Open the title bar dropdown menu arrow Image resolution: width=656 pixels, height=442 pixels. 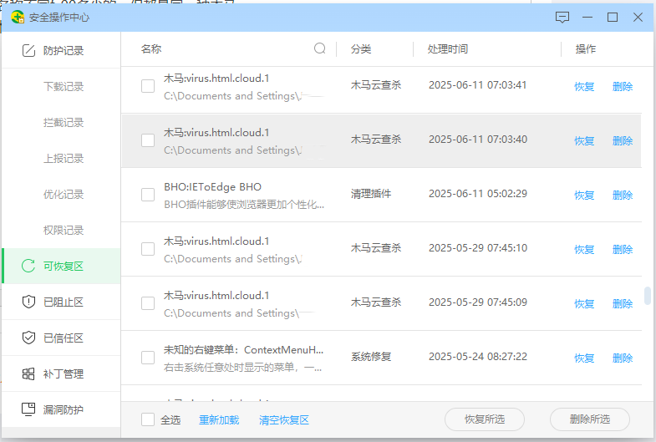tap(588, 17)
